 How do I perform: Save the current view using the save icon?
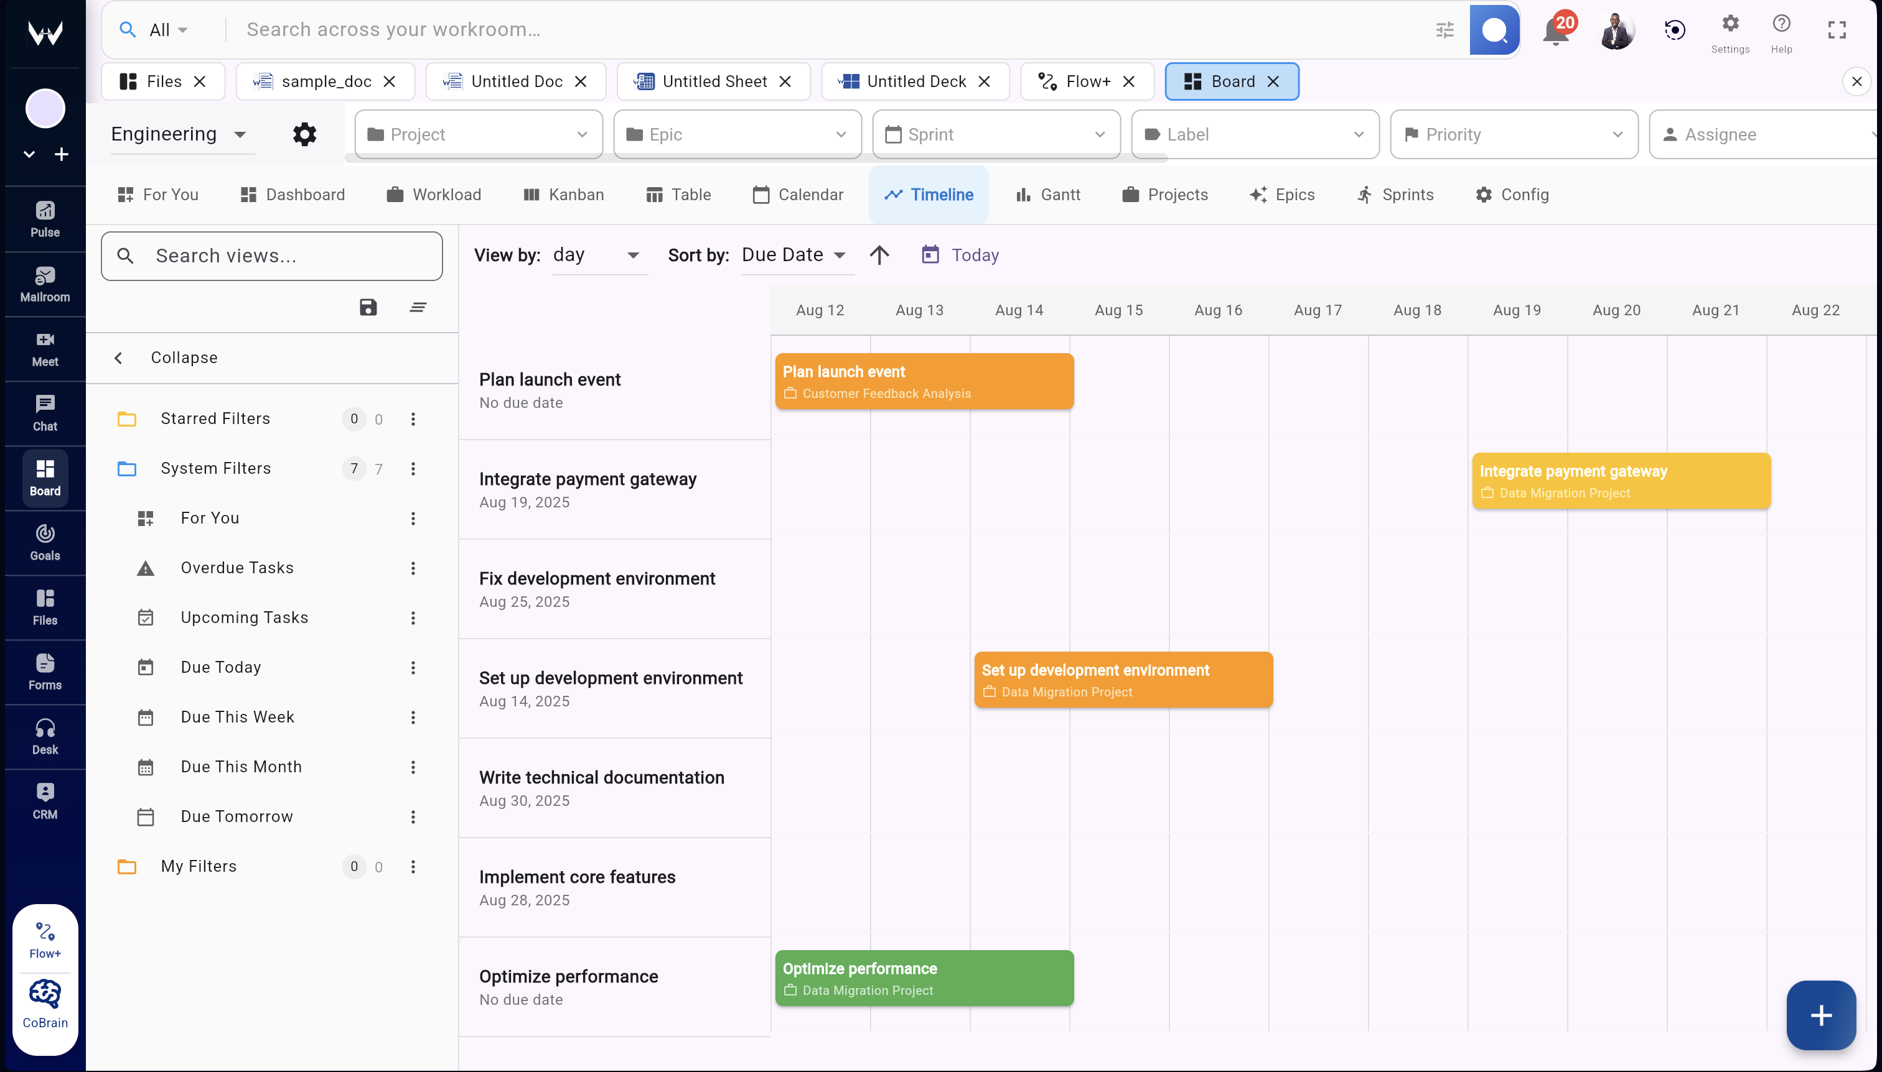point(368,307)
